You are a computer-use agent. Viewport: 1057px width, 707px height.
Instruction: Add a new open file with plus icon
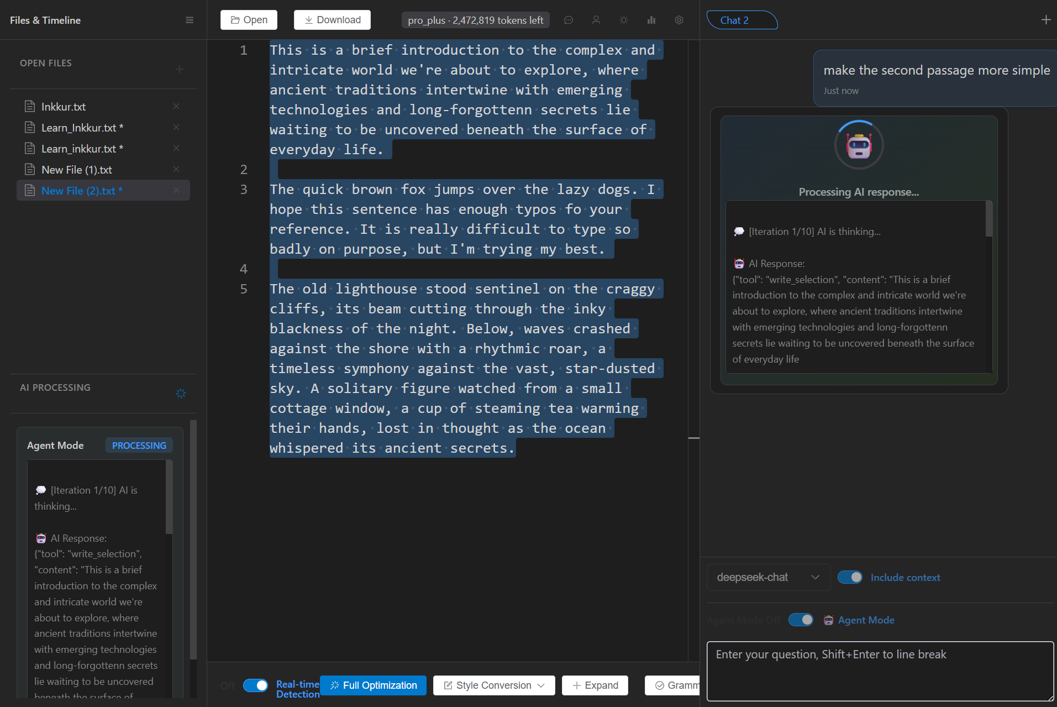[x=180, y=69]
